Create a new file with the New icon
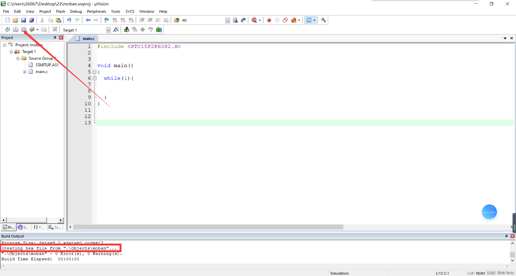Image resolution: width=516 pixels, height=276 pixels. pos(8,20)
